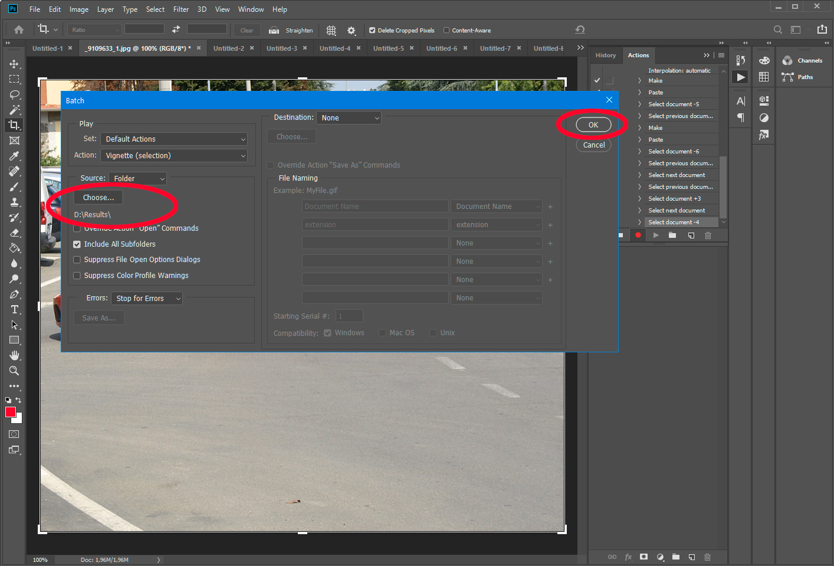Select the Lasso tool
The image size is (834, 566).
(15, 94)
